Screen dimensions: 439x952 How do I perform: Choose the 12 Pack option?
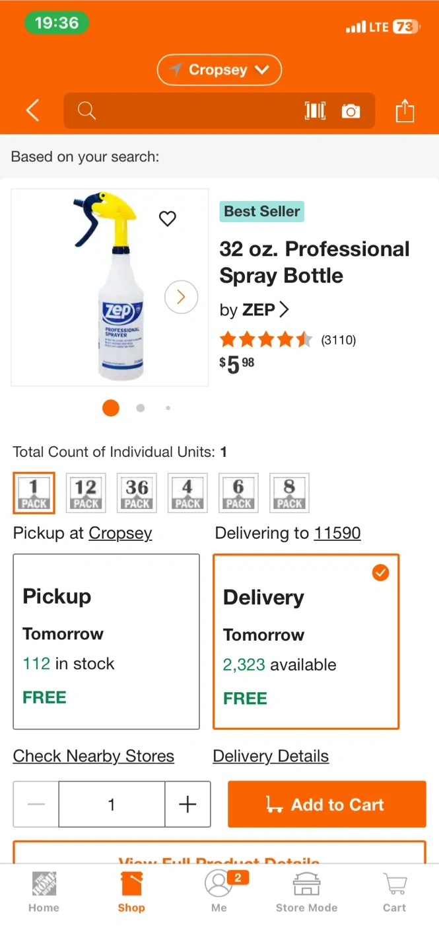pos(86,493)
